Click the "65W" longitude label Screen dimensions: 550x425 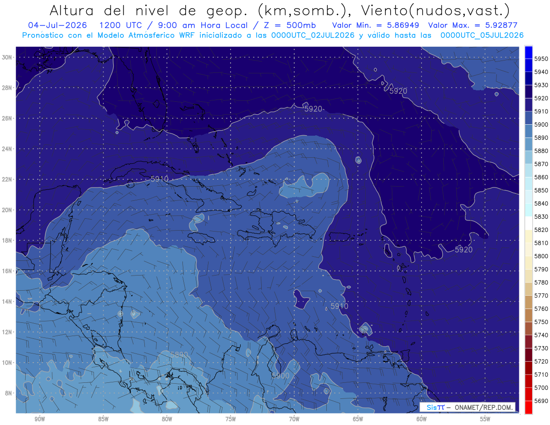(x=358, y=419)
